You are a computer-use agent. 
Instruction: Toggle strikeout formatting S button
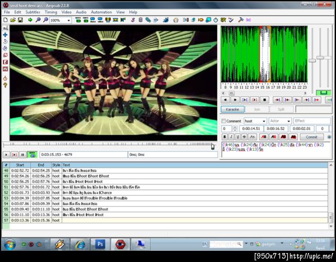click(244, 137)
